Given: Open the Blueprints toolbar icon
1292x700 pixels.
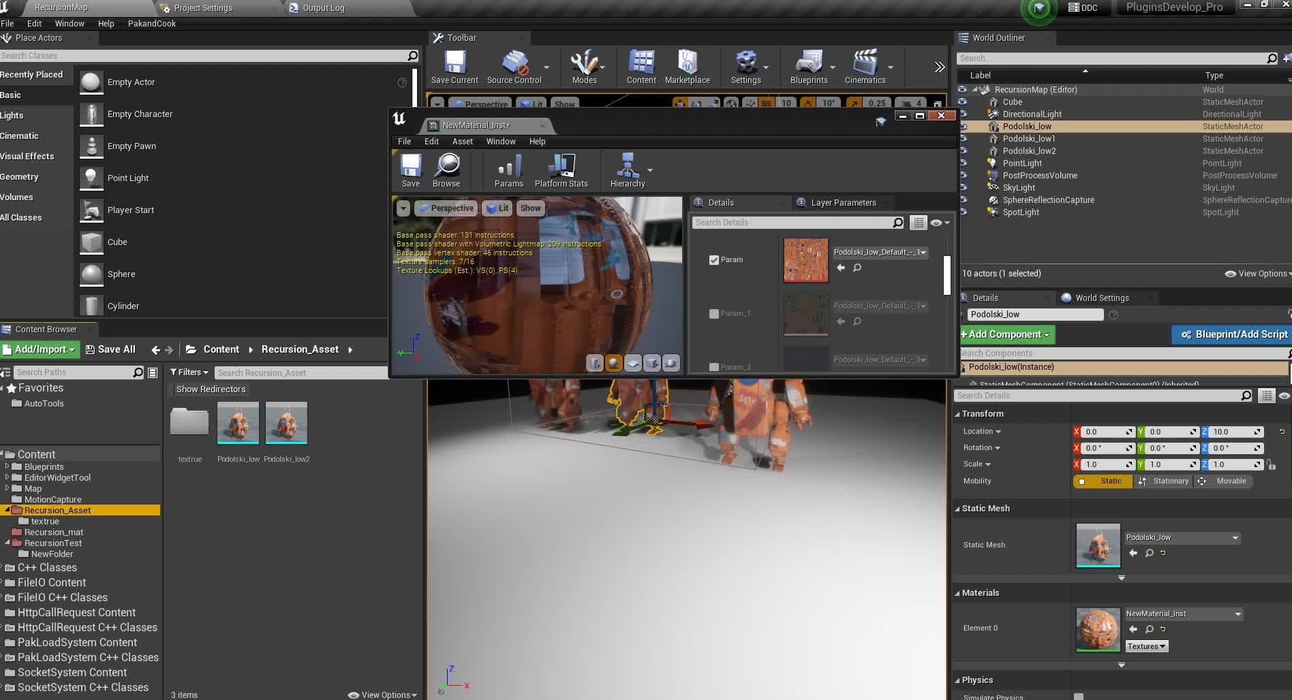Looking at the screenshot, I should tap(808, 67).
